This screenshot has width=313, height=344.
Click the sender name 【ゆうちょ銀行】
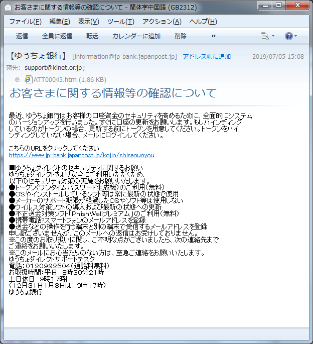(39, 56)
